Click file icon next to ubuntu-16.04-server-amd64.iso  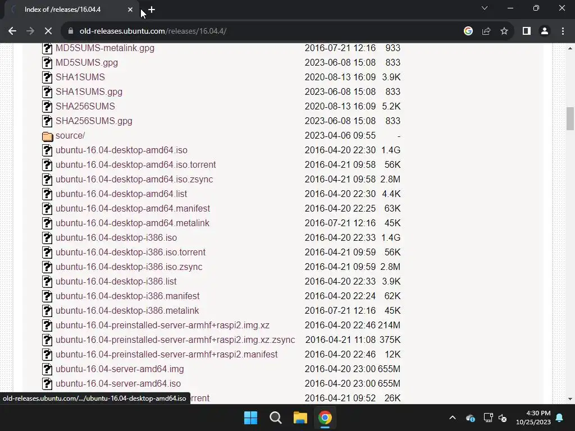pyautogui.click(x=47, y=384)
